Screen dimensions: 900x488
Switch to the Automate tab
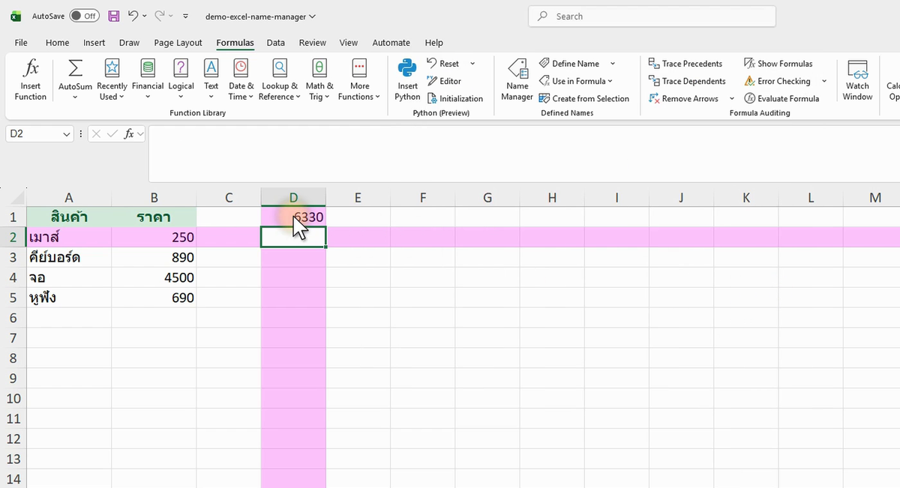pos(391,43)
